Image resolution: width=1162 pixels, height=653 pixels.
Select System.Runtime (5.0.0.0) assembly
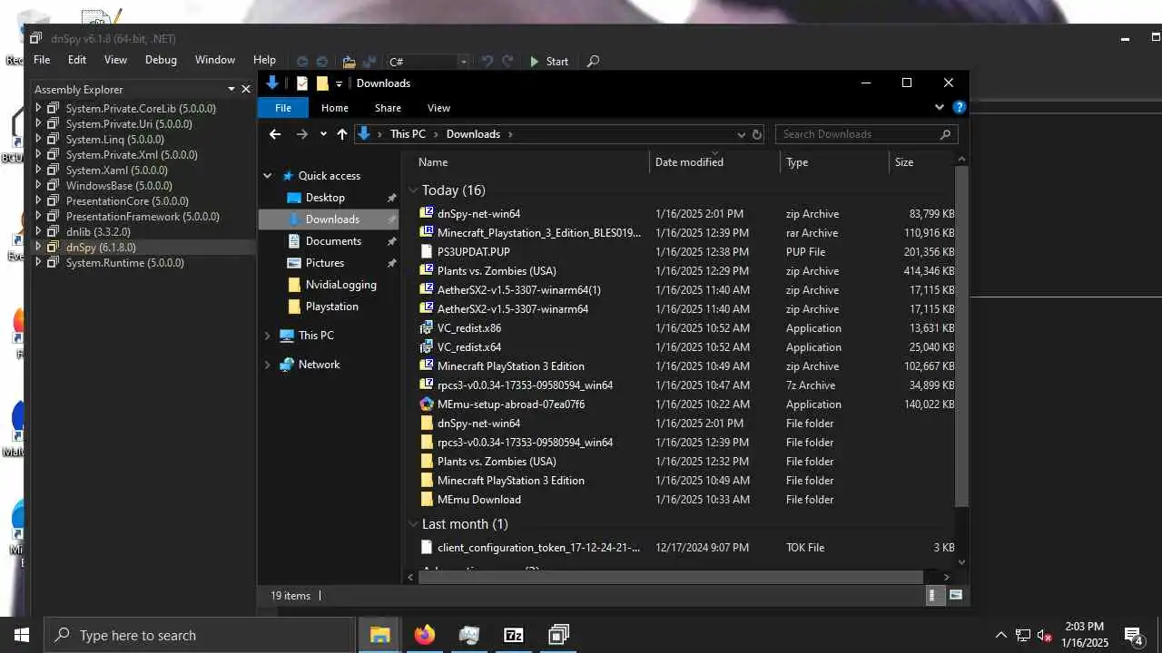pyautogui.click(x=124, y=262)
